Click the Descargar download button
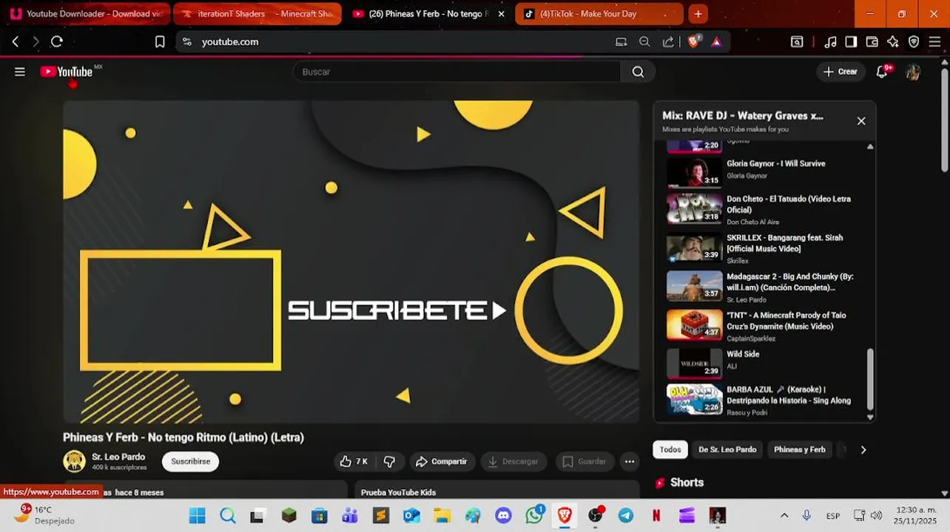The width and height of the screenshot is (950, 532). tap(513, 462)
